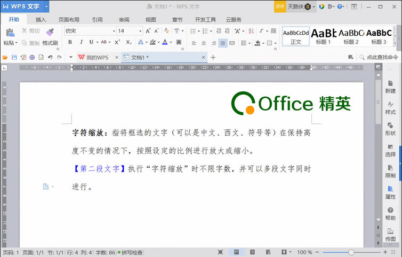This screenshot has height=257, width=402.
Task: Expand the 粘贴 paste options arrow
Action: 16,43
